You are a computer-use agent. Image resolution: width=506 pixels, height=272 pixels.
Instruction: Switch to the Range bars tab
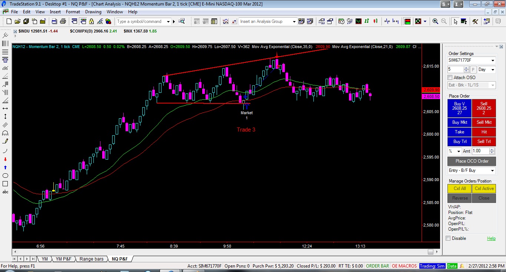click(x=91, y=259)
